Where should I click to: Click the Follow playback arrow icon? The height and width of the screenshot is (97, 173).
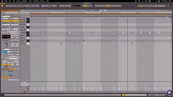pos(60,6)
